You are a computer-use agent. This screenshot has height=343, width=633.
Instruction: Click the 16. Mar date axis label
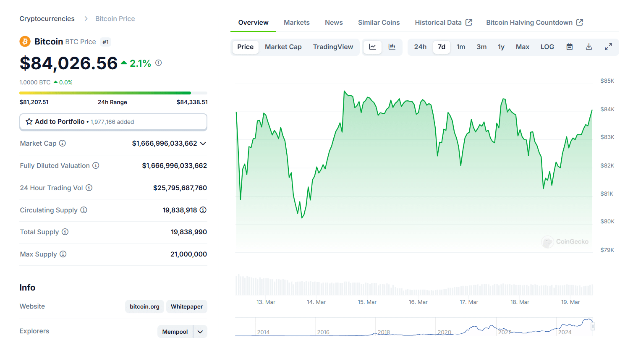[x=418, y=302]
